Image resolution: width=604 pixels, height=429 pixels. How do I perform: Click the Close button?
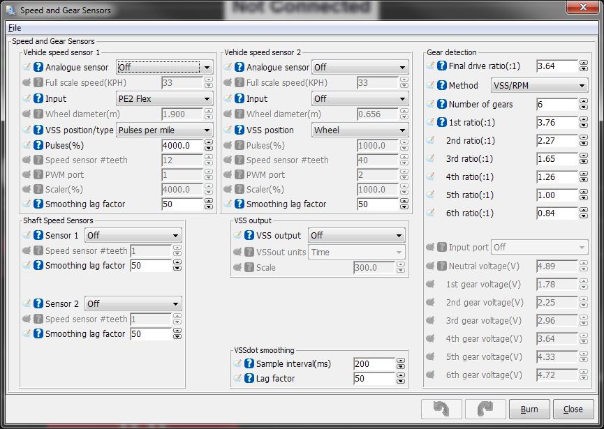[x=573, y=409]
